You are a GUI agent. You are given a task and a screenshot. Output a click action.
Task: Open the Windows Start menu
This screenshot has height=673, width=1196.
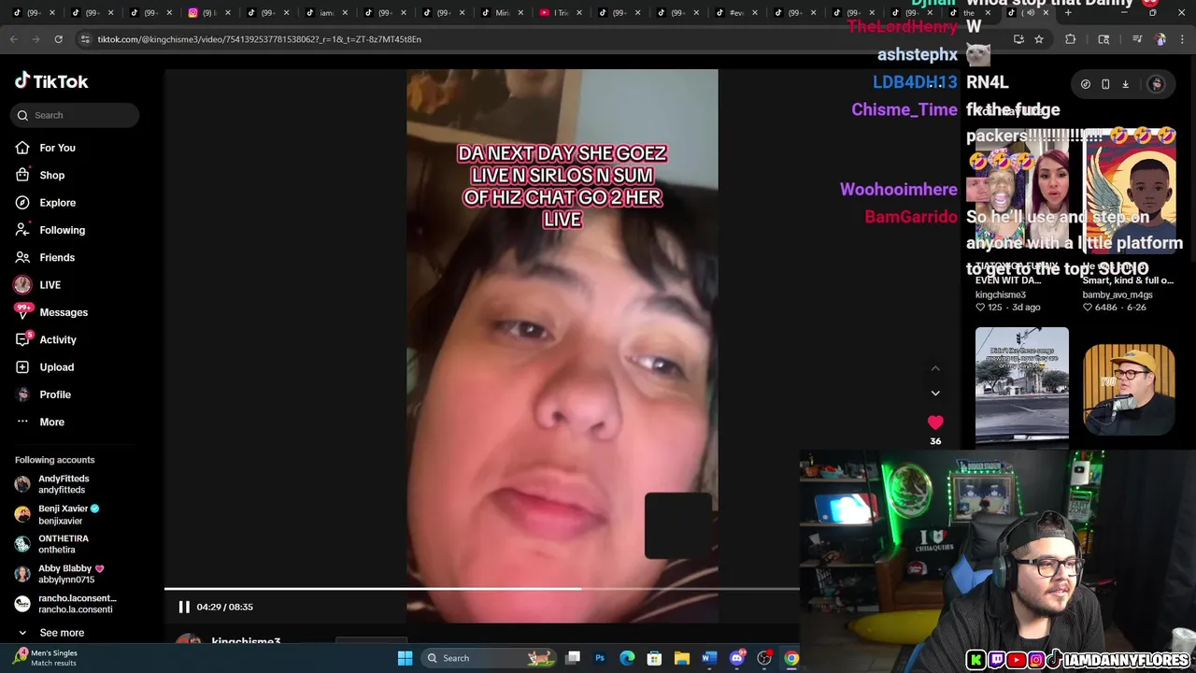(x=405, y=658)
